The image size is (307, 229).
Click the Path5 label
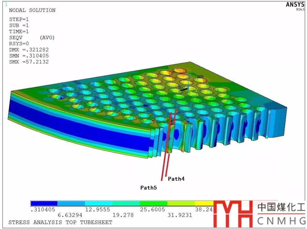point(148,188)
